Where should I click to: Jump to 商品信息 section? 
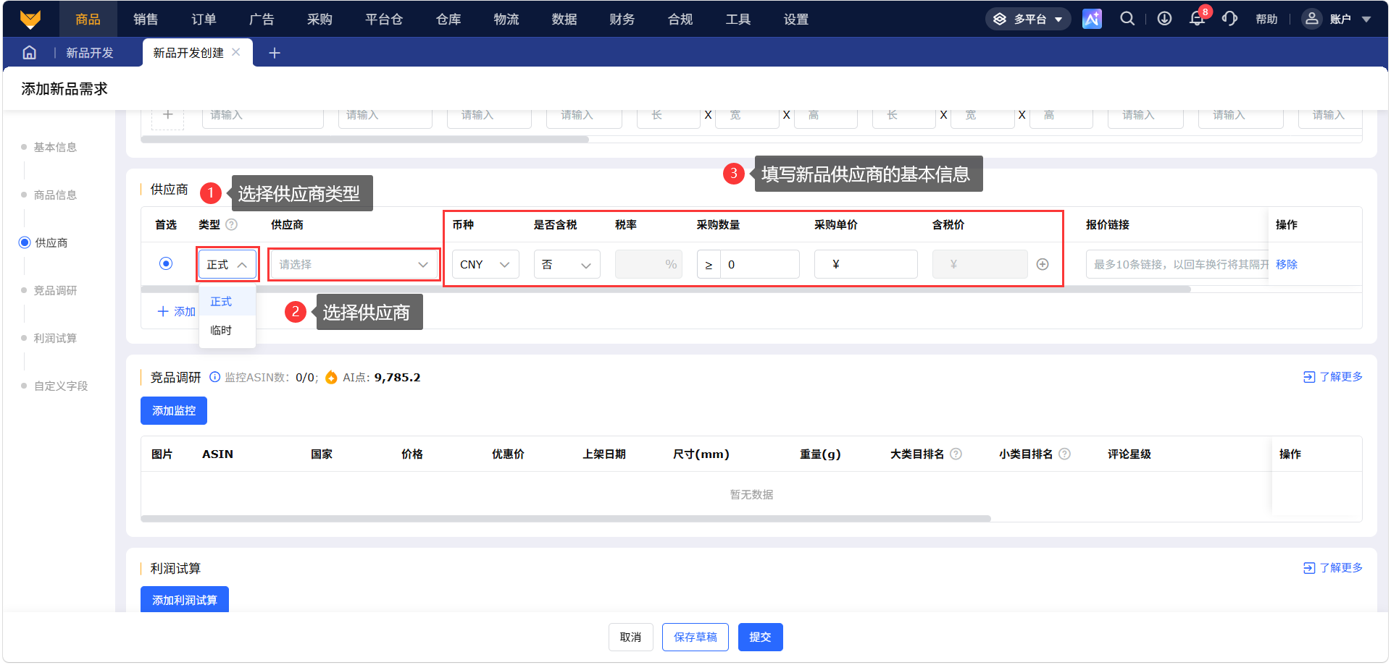pyautogui.click(x=55, y=195)
